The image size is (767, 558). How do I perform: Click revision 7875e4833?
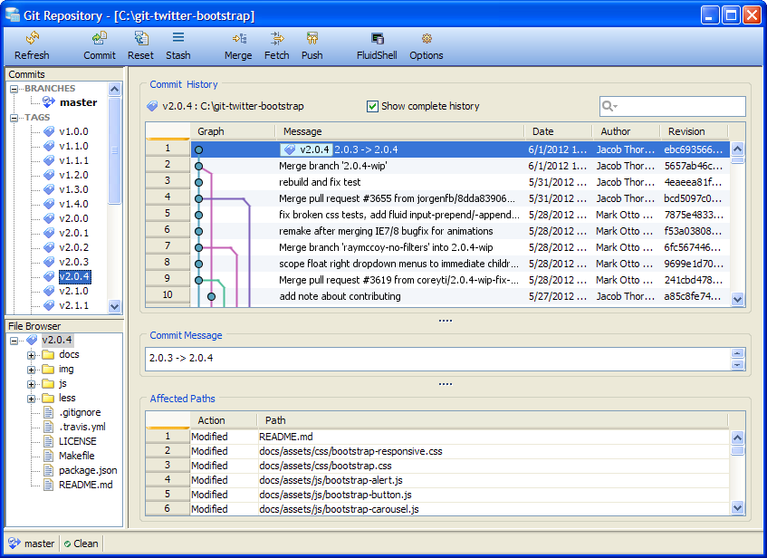[693, 215]
